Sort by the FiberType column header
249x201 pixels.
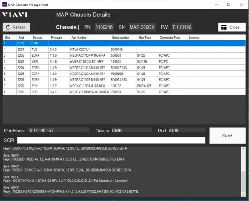coord(147,38)
